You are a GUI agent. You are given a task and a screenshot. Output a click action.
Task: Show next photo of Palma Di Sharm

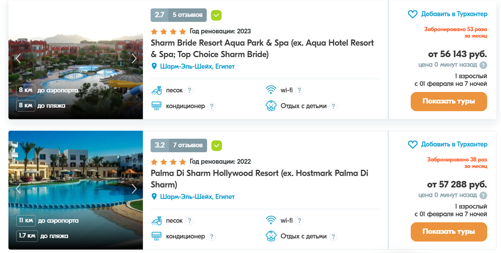134,189
